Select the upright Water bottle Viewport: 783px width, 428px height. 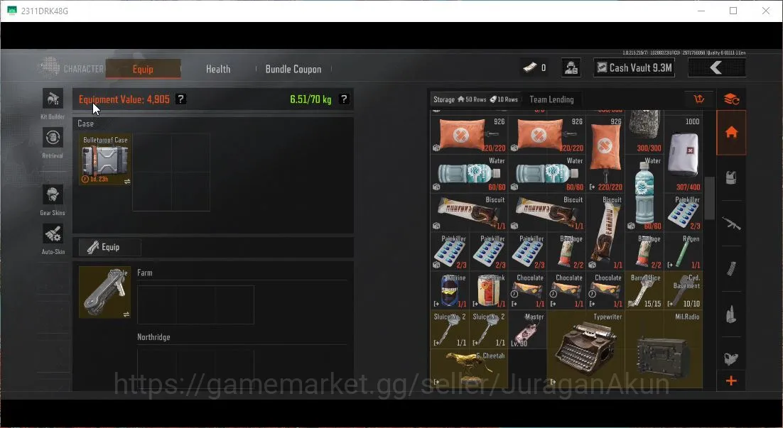[x=644, y=193]
